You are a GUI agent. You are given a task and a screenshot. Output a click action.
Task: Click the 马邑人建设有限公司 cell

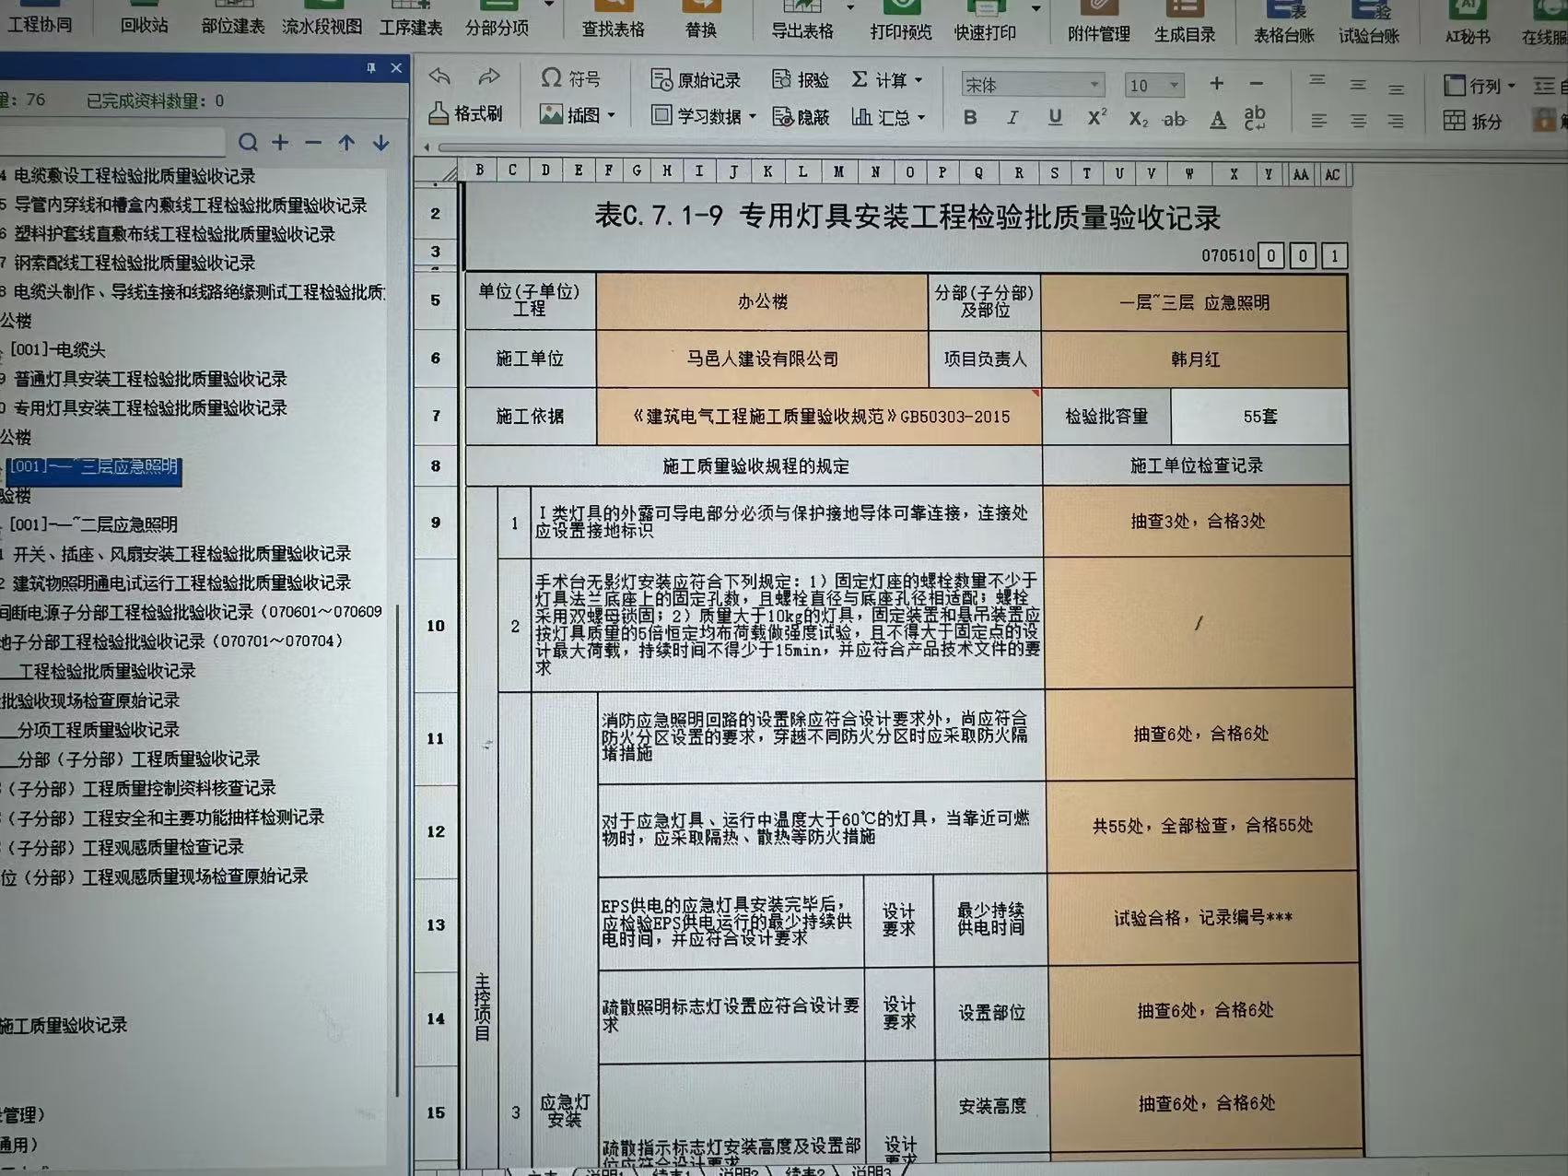pyautogui.click(x=762, y=359)
